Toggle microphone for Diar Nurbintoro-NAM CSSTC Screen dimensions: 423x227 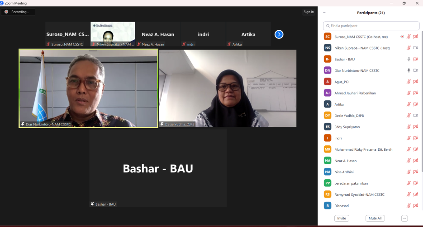(409, 70)
